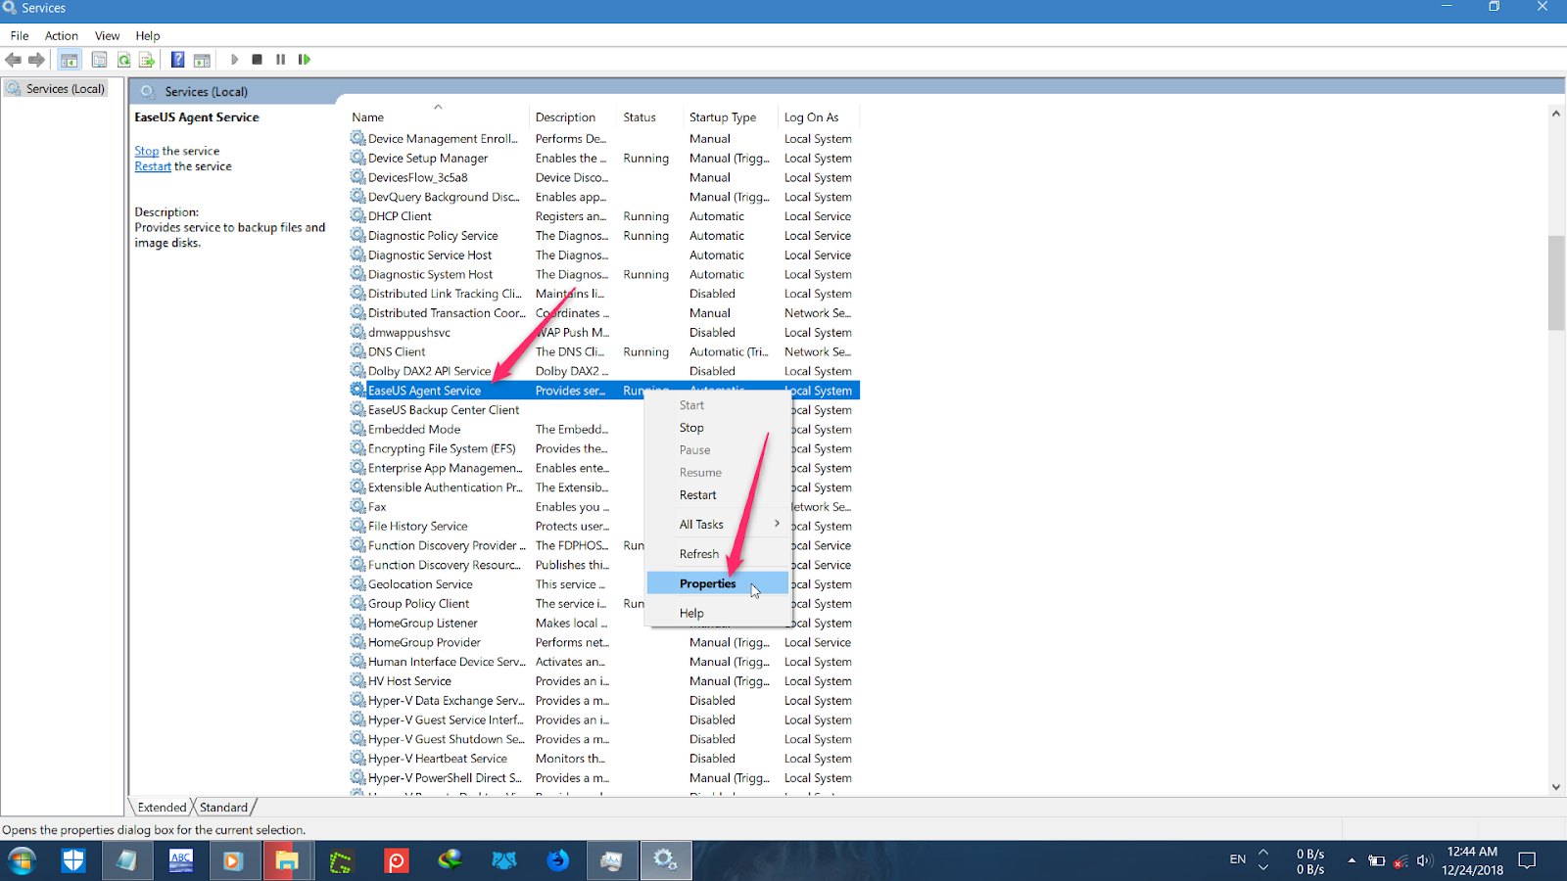The image size is (1567, 881).
Task: Open the File menu
Action: click(x=20, y=35)
